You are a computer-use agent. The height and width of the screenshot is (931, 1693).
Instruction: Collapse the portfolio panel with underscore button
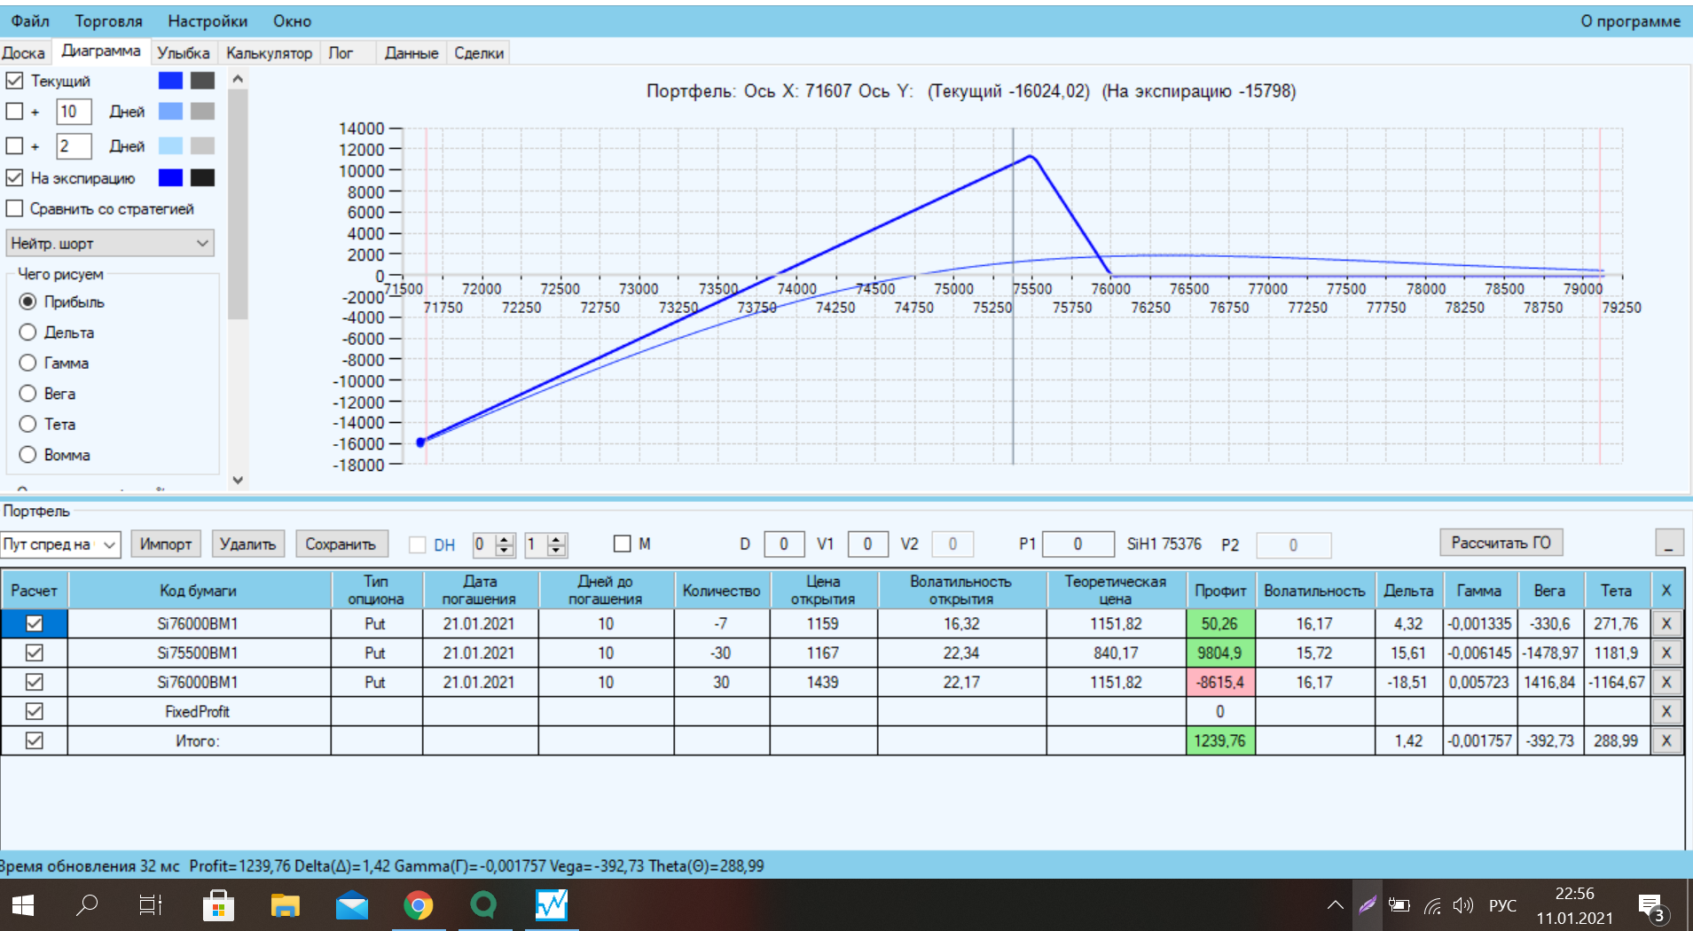click(1669, 544)
